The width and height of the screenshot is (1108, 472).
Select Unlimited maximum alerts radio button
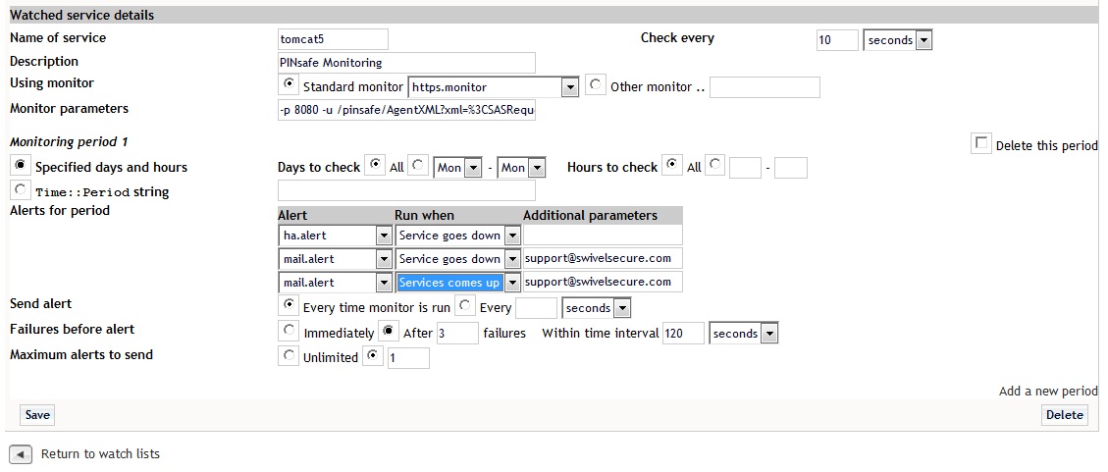click(290, 356)
